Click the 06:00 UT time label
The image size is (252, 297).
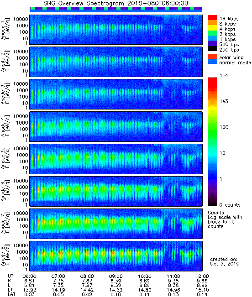pyautogui.click(x=29, y=276)
